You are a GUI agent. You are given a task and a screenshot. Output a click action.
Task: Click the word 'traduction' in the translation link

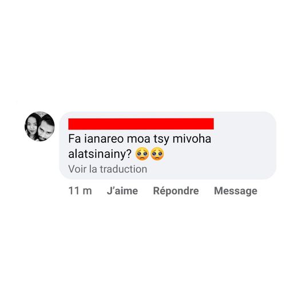pyautogui.click(x=124, y=169)
